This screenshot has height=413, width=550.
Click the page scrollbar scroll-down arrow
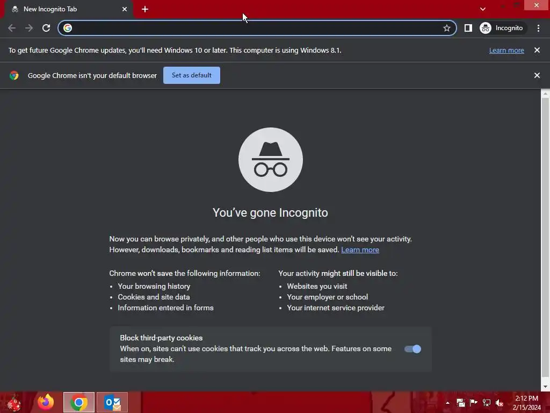pyautogui.click(x=545, y=387)
